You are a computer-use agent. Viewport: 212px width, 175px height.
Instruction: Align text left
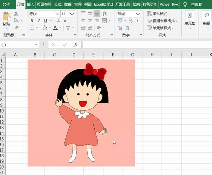pyautogui.click(x=83, y=21)
